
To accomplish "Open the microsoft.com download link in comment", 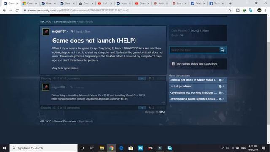I will (x=89, y=99).
